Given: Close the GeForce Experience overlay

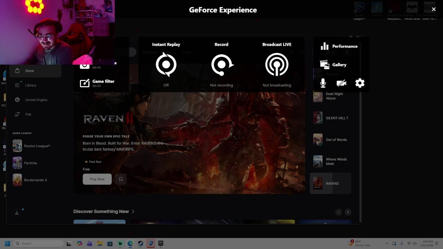Looking at the screenshot, I should pos(434,9).
